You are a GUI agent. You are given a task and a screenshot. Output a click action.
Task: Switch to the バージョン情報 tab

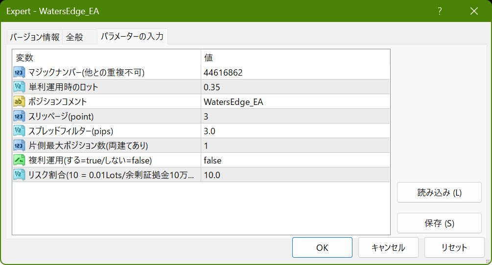coord(35,37)
